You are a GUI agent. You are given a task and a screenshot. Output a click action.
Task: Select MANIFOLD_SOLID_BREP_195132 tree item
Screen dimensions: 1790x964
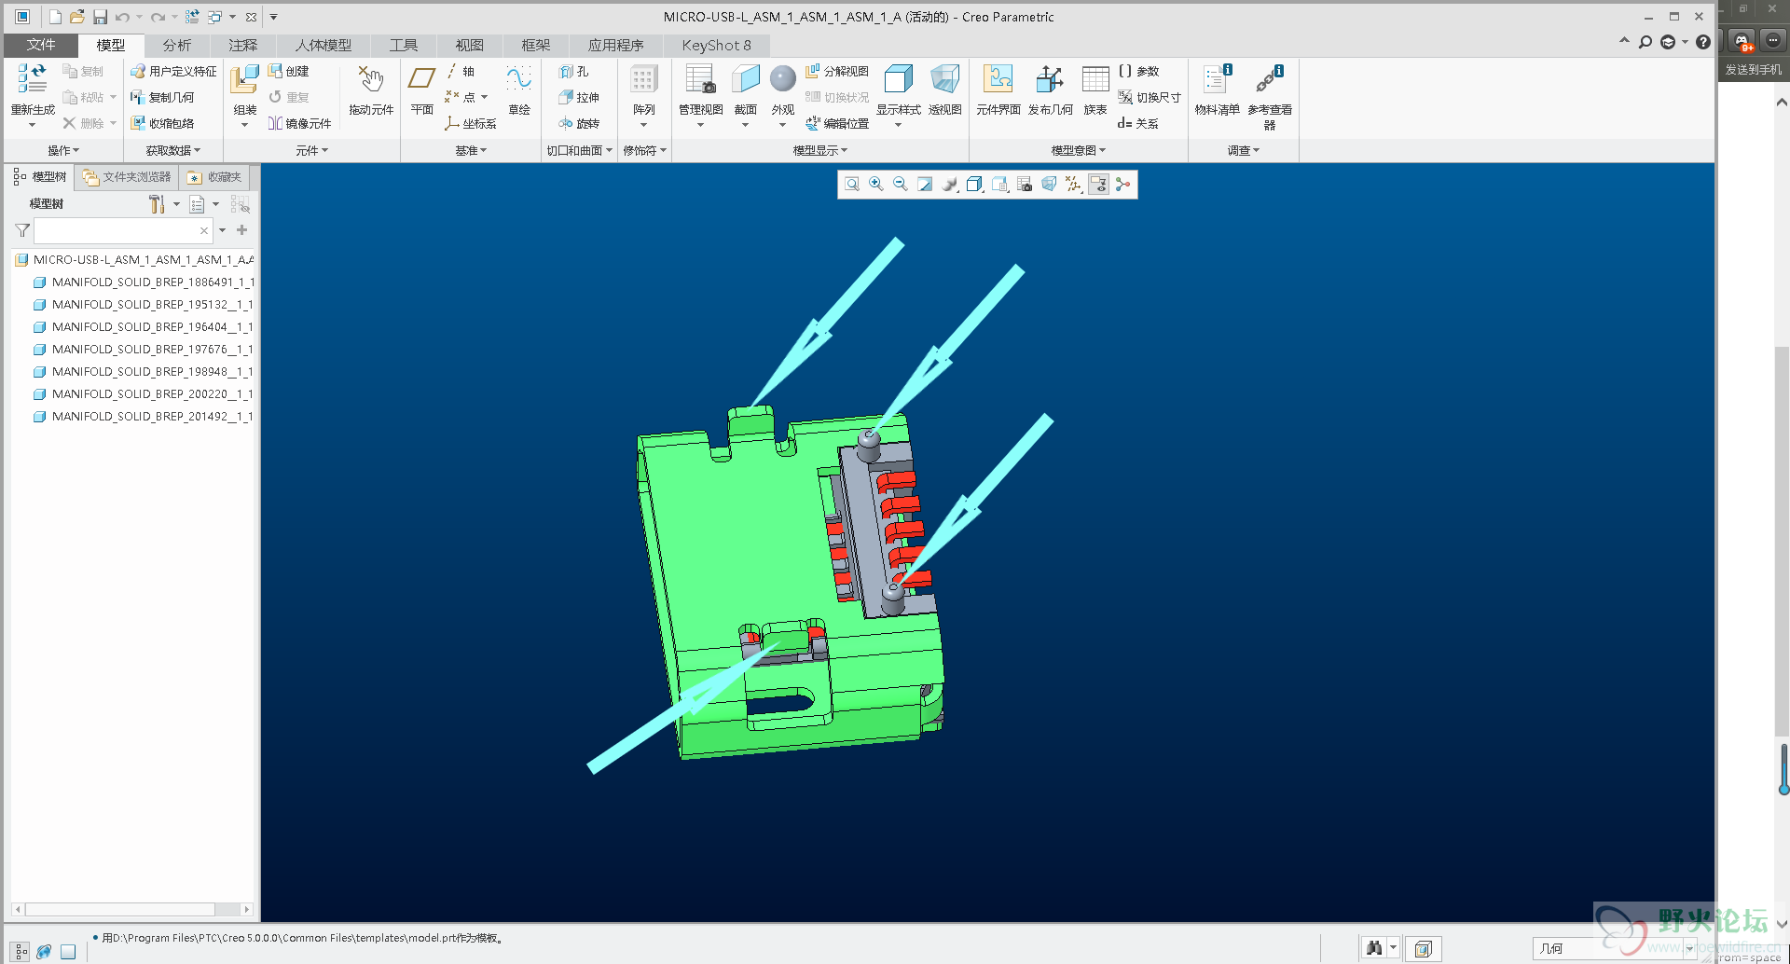click(145, 304)
